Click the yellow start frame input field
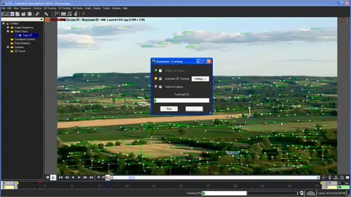Viewport: 351px width, 197px height. tap(9, 187)
